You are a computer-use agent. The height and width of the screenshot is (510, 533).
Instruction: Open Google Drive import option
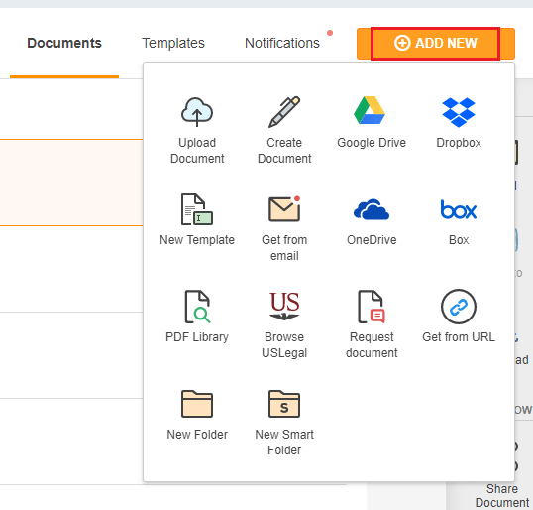pos(370,111)
